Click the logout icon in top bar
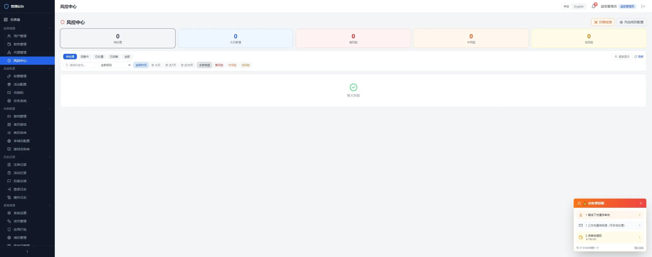The width and height of the screenshot is (652, 257). (643, 6)
